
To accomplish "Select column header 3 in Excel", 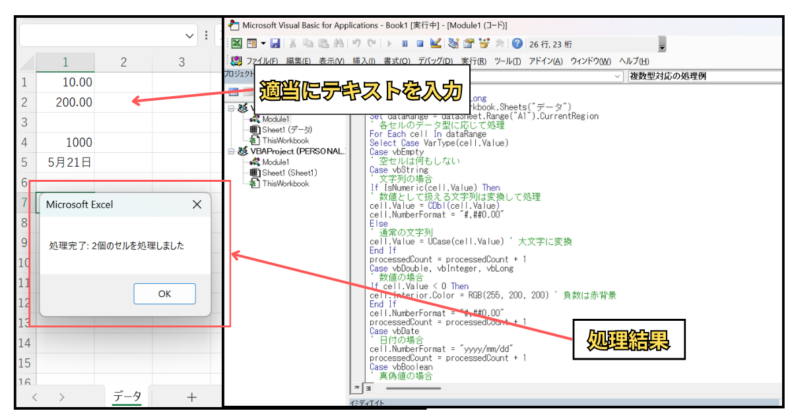I will pyautogui.click(x=182, y=63).
